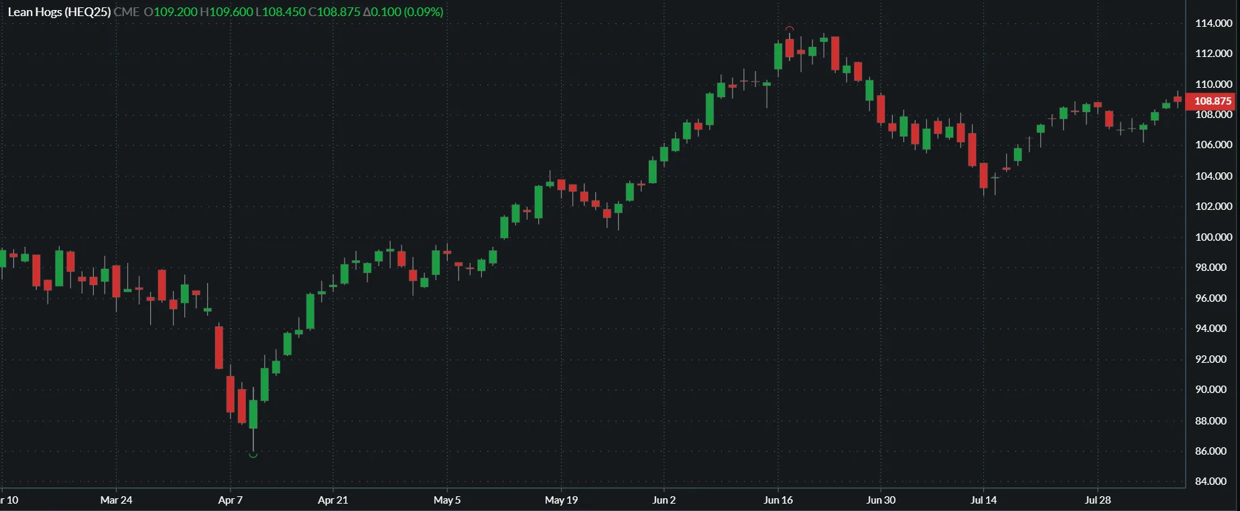Screen dimensions: 1240x511
Task: Select the Lean Hogs (HEQ25) symbol title
Action: [59, 11]
